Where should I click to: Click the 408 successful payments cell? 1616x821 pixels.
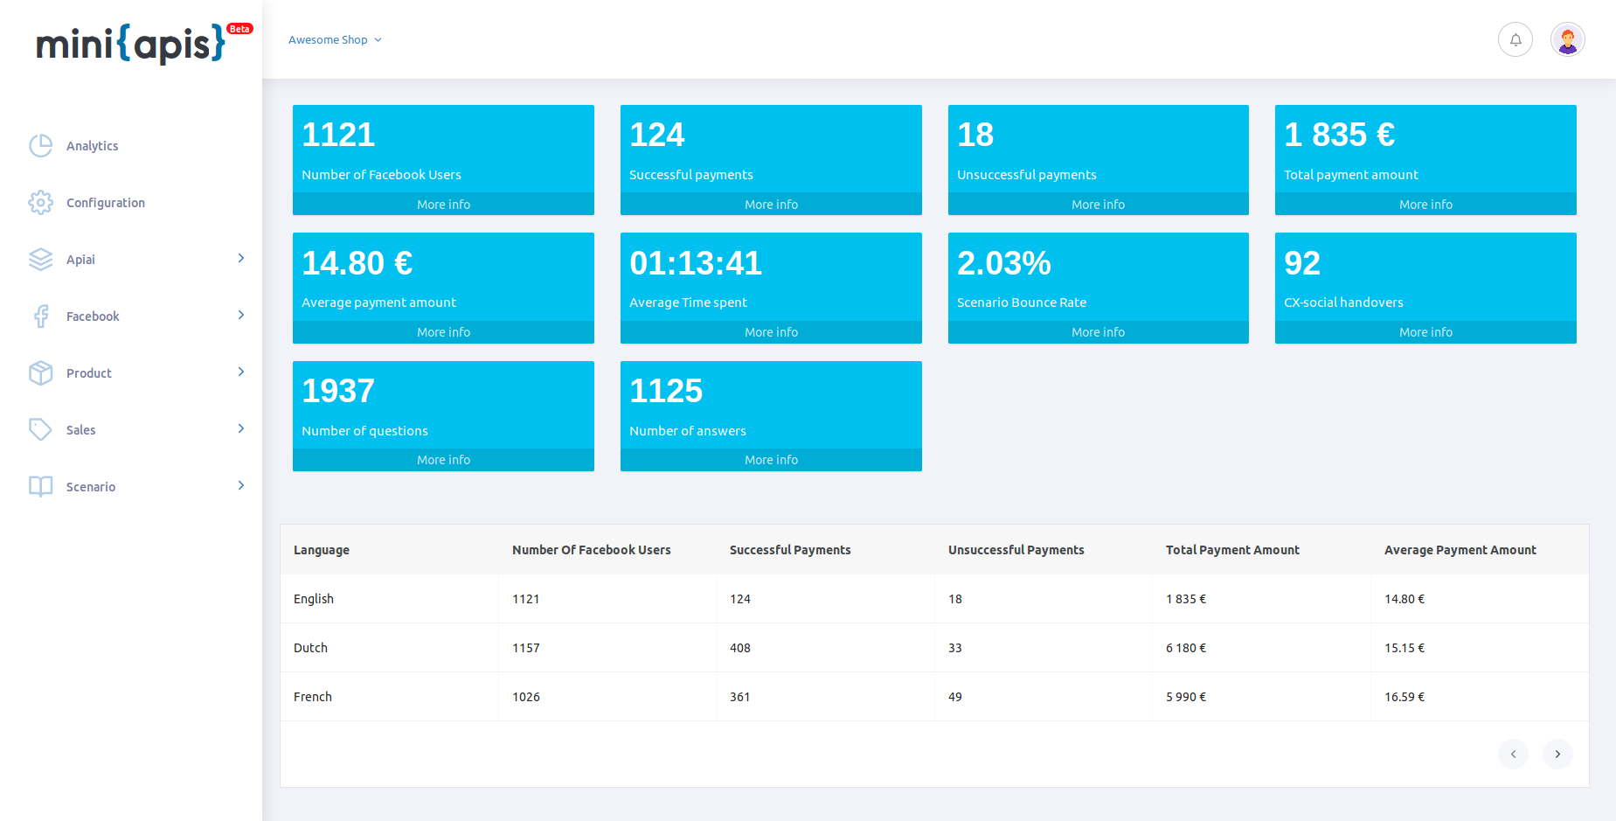point(825,648)
